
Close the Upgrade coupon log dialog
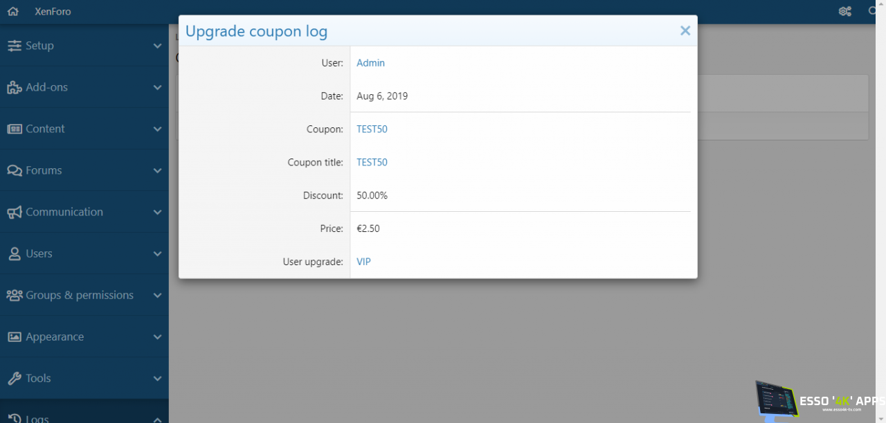pyautogui.click(x=685, y=30)
